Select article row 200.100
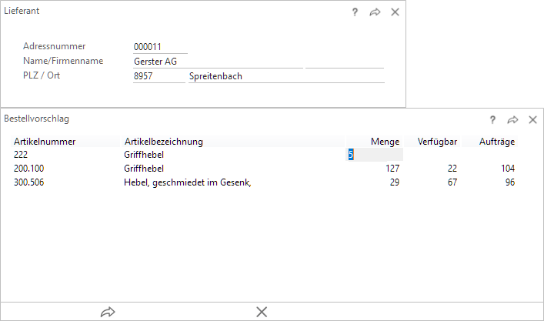Screen dimensions: 544x321 click(x=29, y=169)
